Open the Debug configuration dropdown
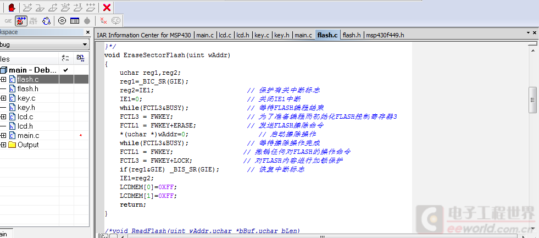 (x=85, y=45)
